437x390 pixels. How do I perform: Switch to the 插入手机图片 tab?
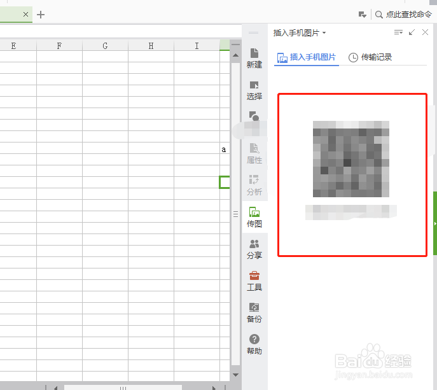coord(307,57)
